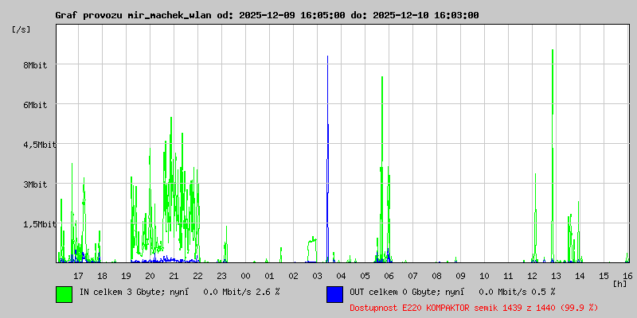Click the '8Mbit' y-axis label
This screenshot has height=318, width=637.
point(35,65)
